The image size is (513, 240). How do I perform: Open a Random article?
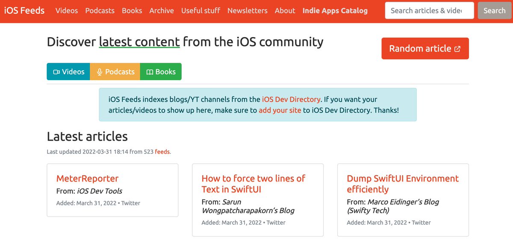[x=425, y=49]
